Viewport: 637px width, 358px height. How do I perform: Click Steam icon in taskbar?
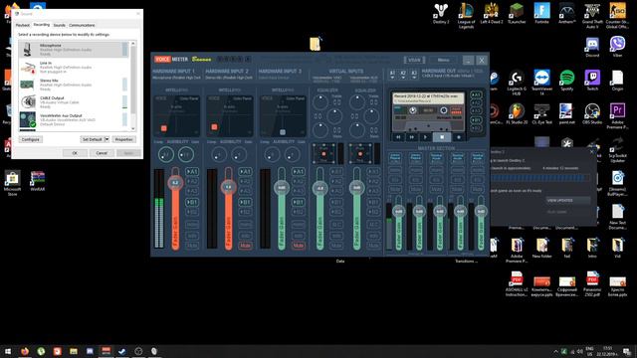pyautogui.click(x=121, y=351)
